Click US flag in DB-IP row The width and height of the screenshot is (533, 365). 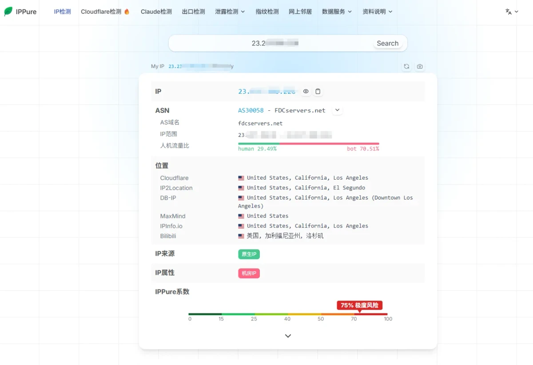click(241, 198)
